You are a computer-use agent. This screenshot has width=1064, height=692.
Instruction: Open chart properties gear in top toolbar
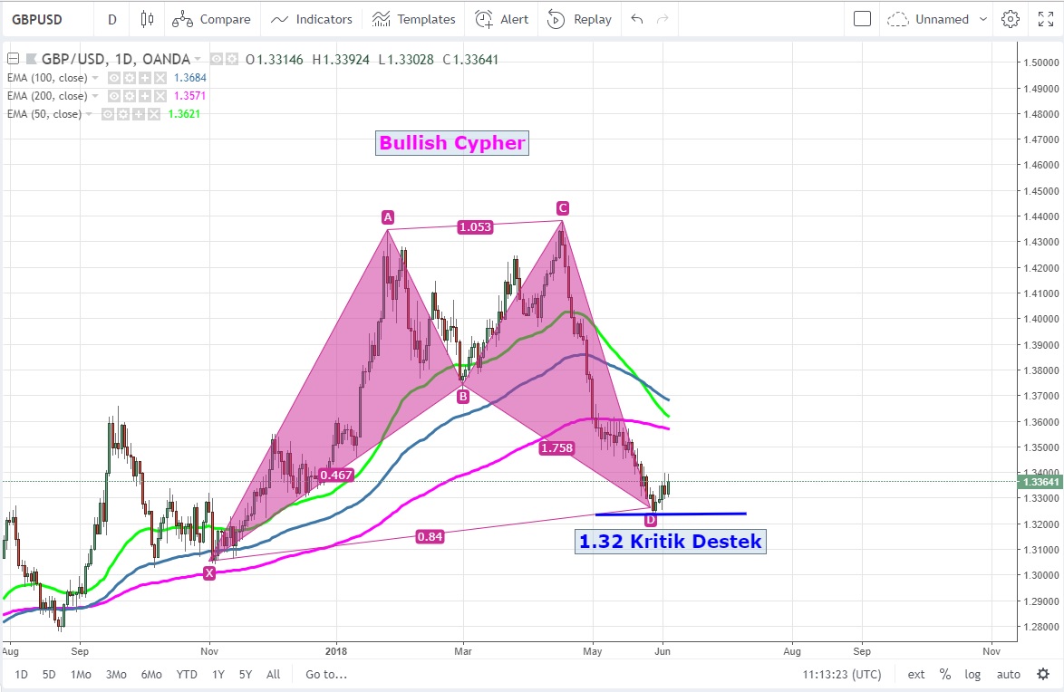pos(1011,19)
